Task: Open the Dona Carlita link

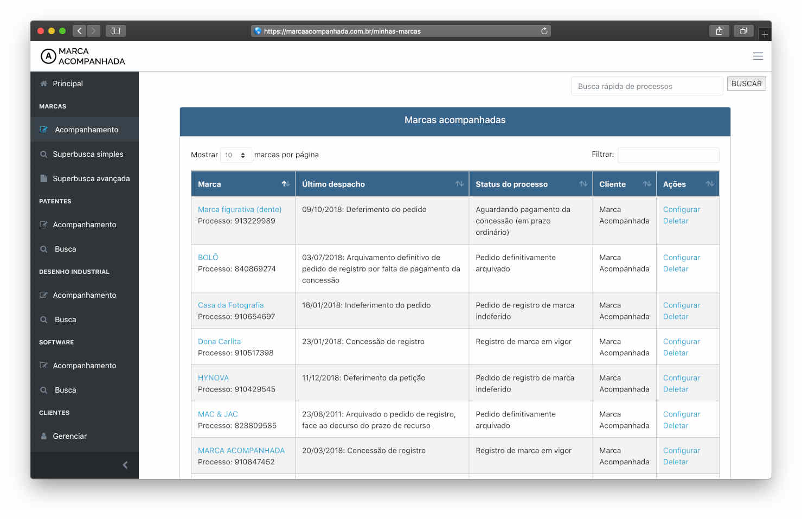Action: click(x=219, y=341)
